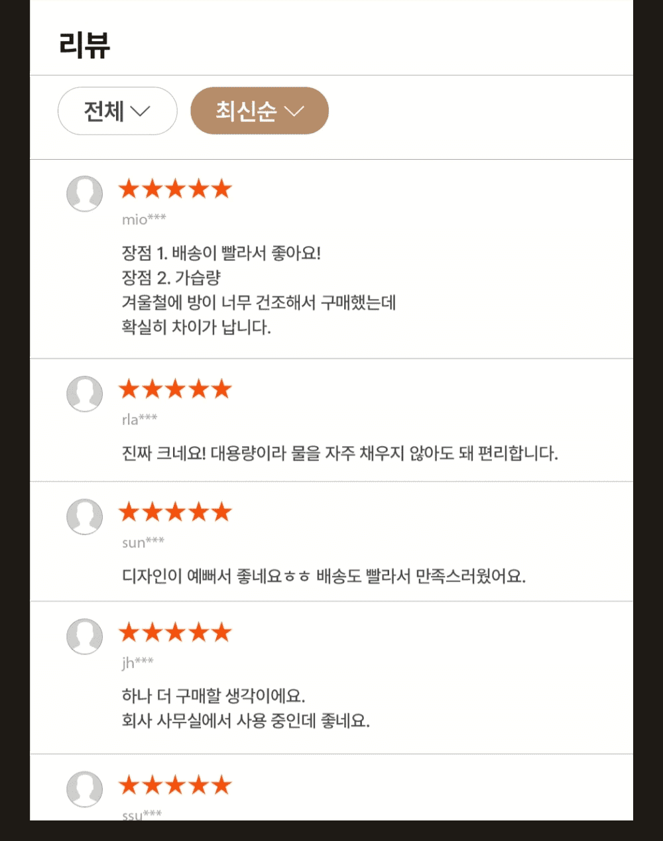
Task: Open the 최신순 sort dropdown
Action: [259, 111]
